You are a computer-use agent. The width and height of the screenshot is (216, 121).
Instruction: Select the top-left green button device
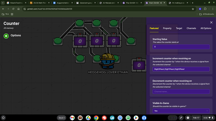click(80, 23)
